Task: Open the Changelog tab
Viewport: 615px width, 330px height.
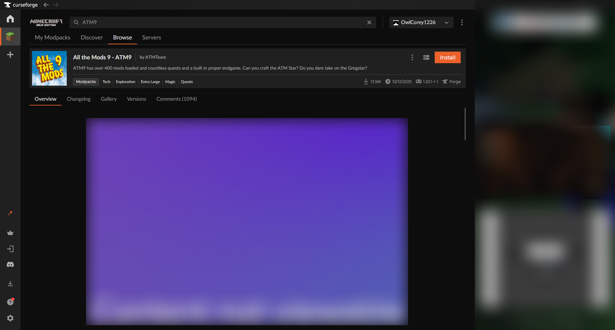Action: pyautogui.click(x=79, y=99)
